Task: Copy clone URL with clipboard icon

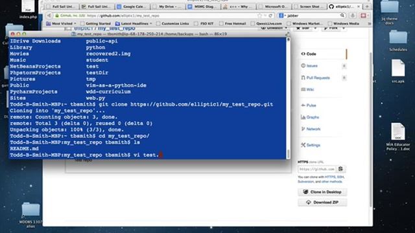Action: click(340, 169)
